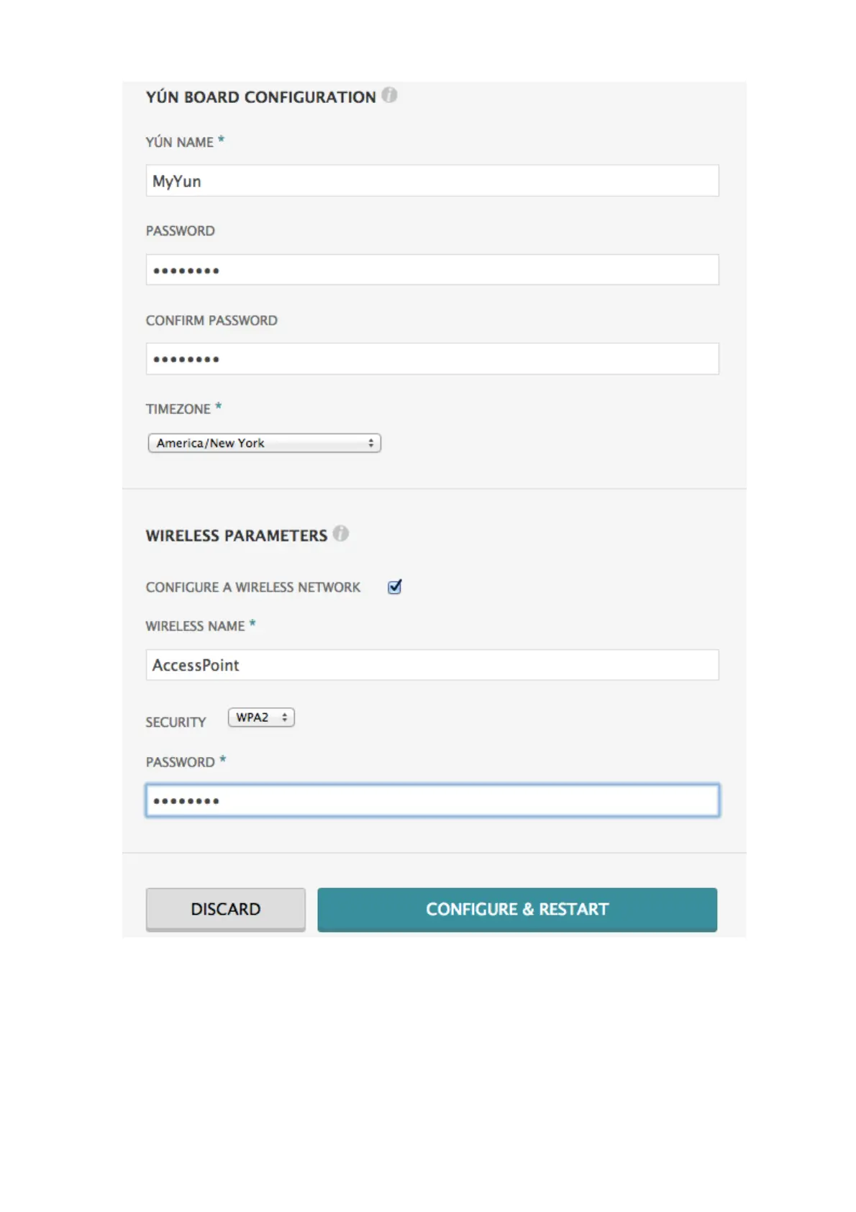Click the board Password input field
This screenshot has height=1212, width=856.
point(432,270)
